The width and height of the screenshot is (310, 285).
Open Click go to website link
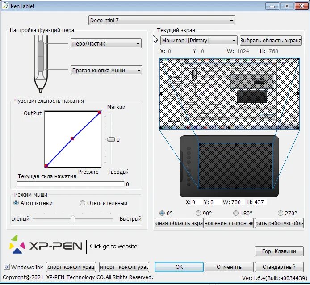coord(113,246)
